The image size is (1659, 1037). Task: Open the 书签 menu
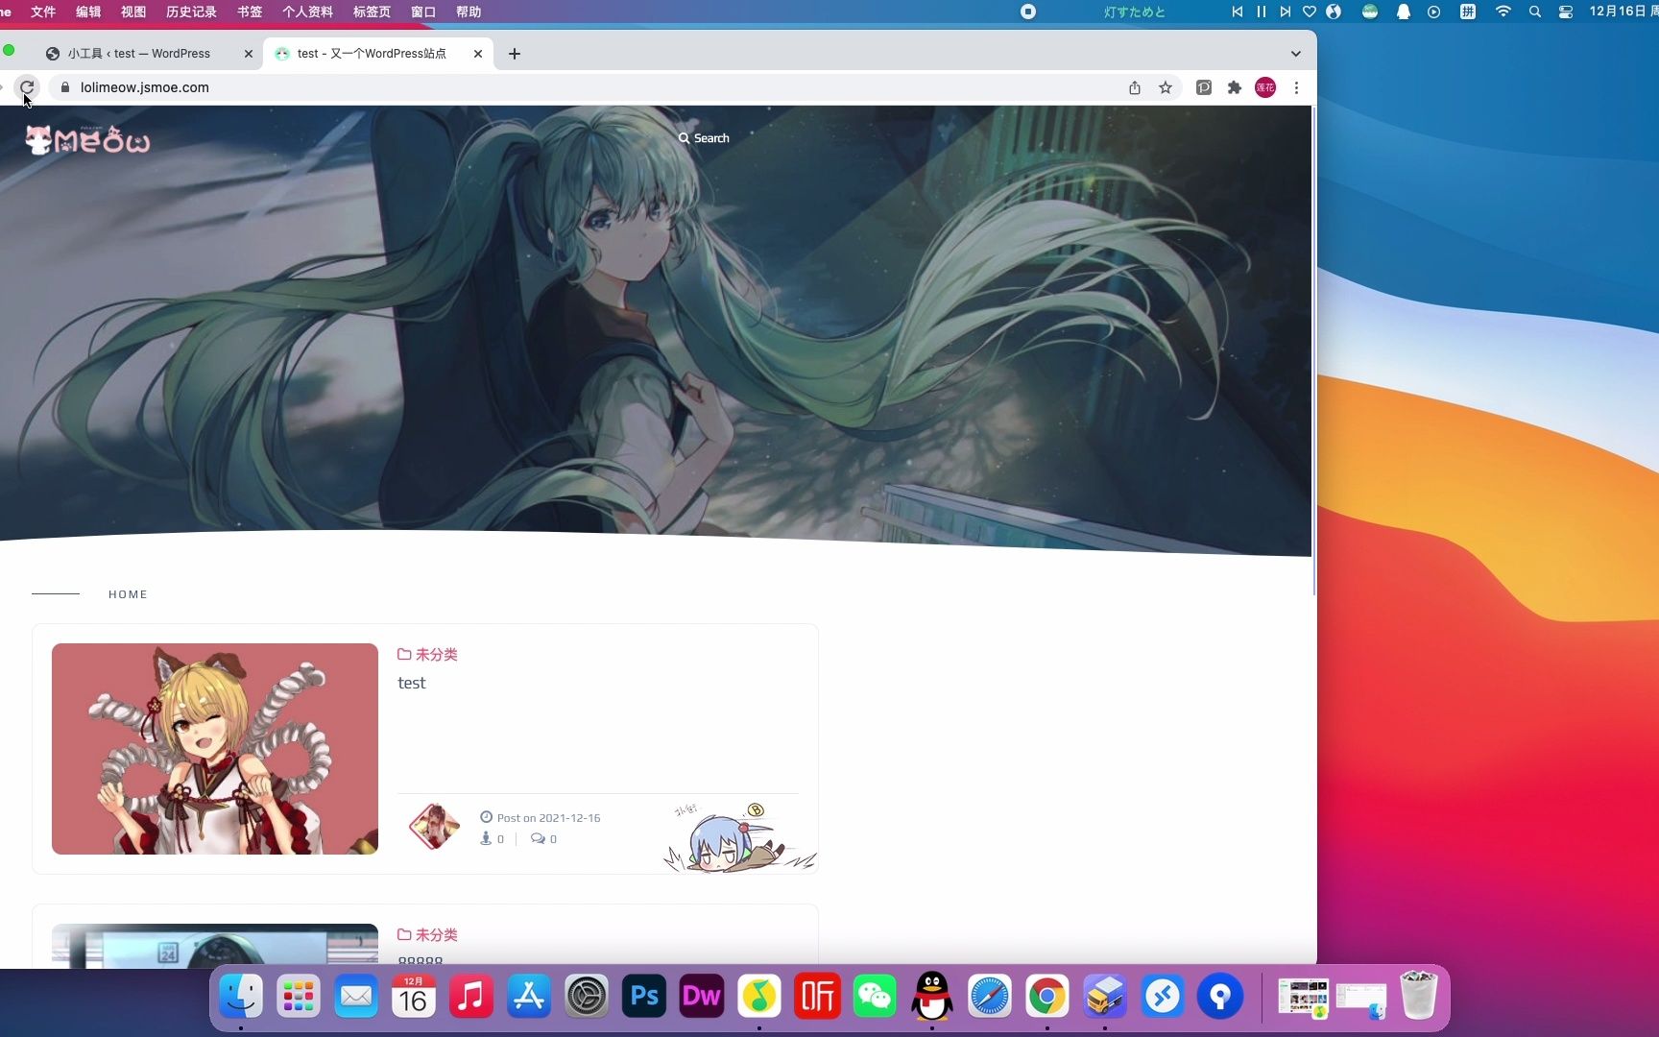tap(250, 12)
